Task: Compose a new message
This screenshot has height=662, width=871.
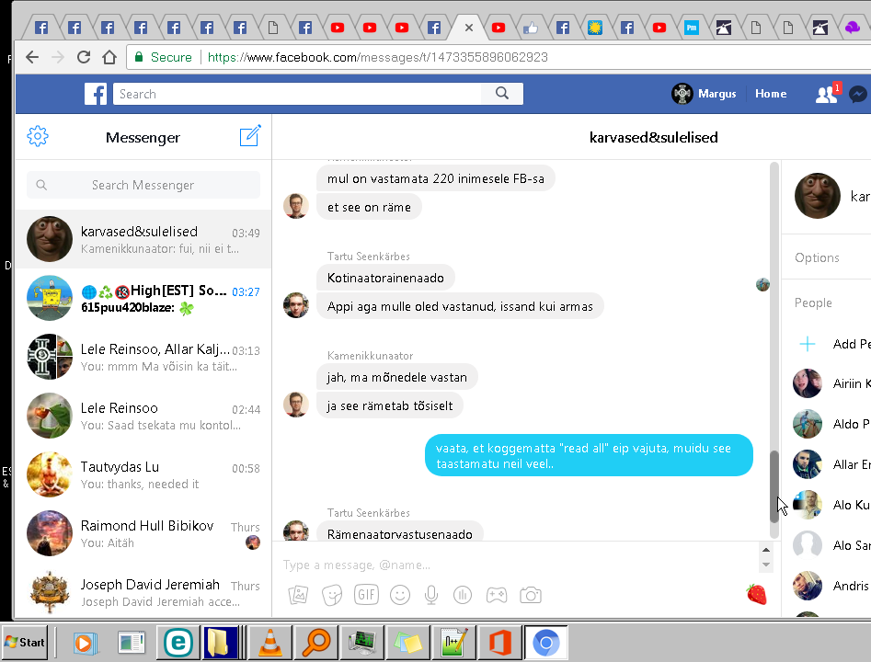Action: [250, 135]
